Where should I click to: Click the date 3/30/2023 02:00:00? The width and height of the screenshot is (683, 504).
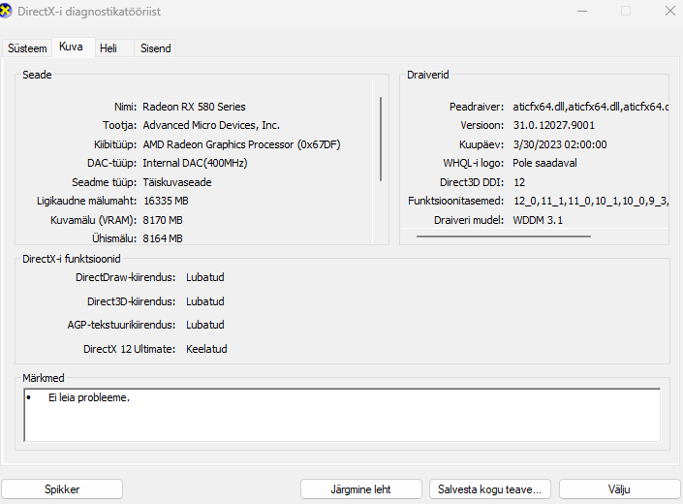[560, 144]
